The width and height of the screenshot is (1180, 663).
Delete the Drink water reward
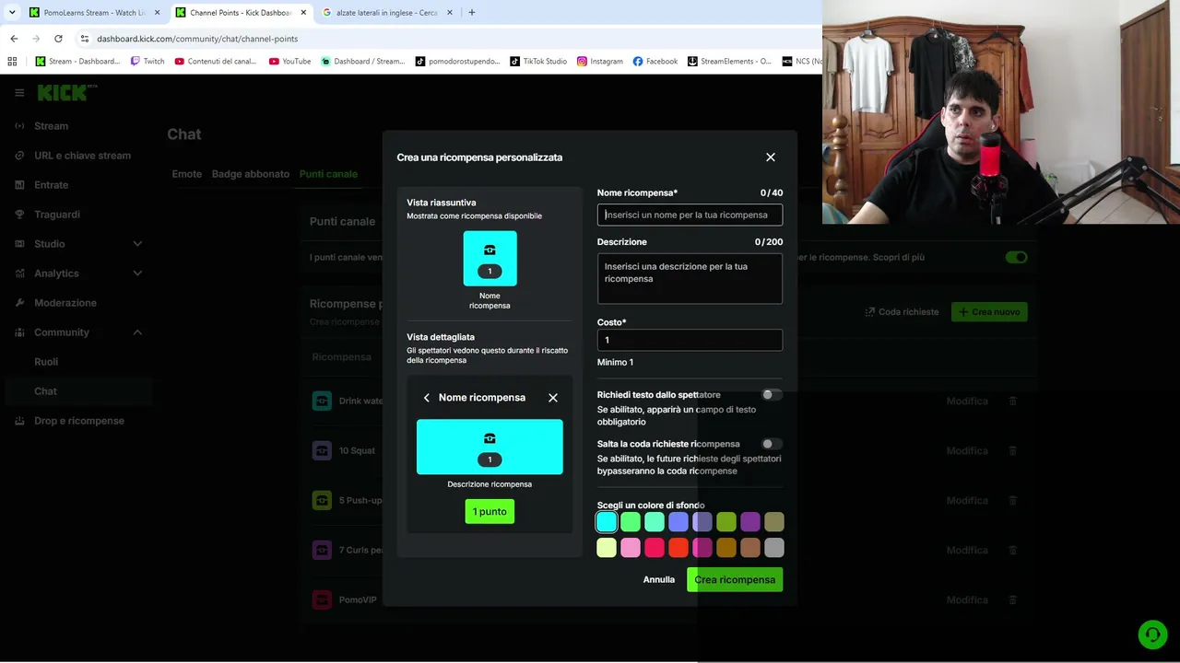pos(1013,401)
